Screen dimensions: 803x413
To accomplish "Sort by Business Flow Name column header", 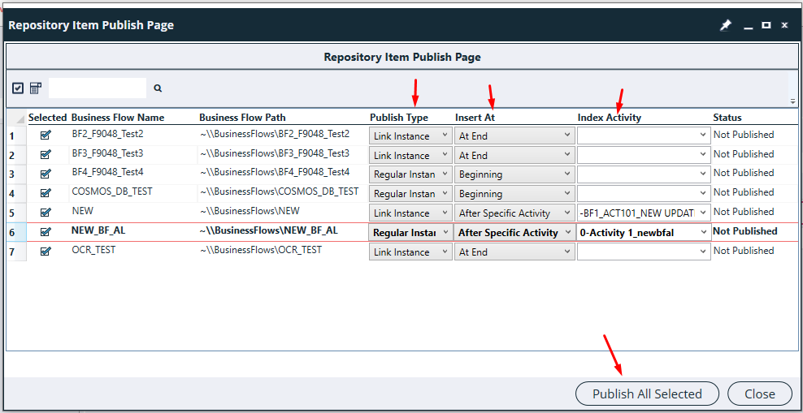I will [118, 118].
